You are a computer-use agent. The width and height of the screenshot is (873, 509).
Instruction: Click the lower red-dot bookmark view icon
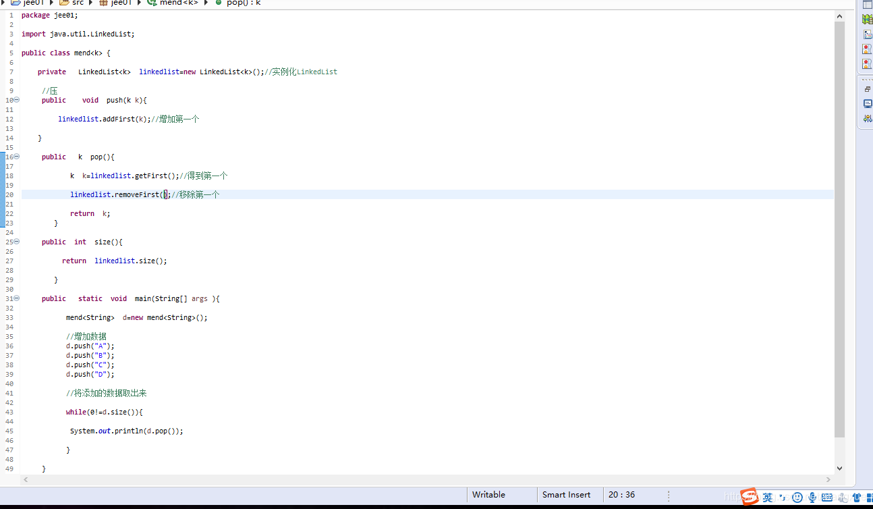tap(868, 63)
